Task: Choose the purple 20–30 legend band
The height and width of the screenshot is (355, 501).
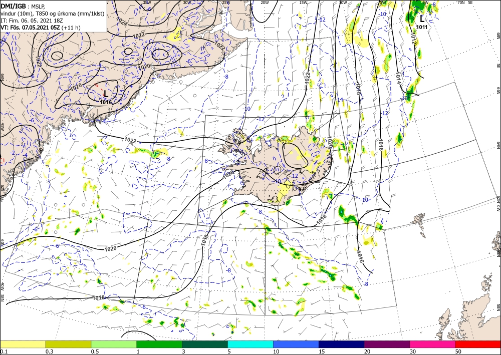Action: [x=387, y=344]
